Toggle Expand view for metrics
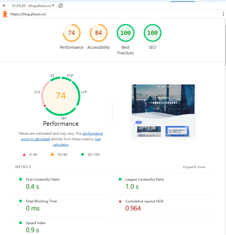The width and height of the screenshot is (226, 235). pos(194,167)
